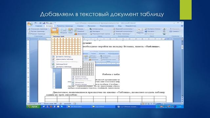The height and width of the screenshot is (118, 210).
Task: Insert a picture with Рисунок button
Action: tap(63, 31)
